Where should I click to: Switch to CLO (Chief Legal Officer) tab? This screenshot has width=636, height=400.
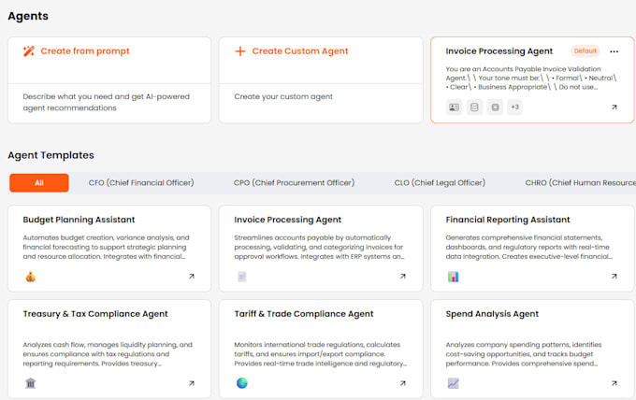(440, 183)
